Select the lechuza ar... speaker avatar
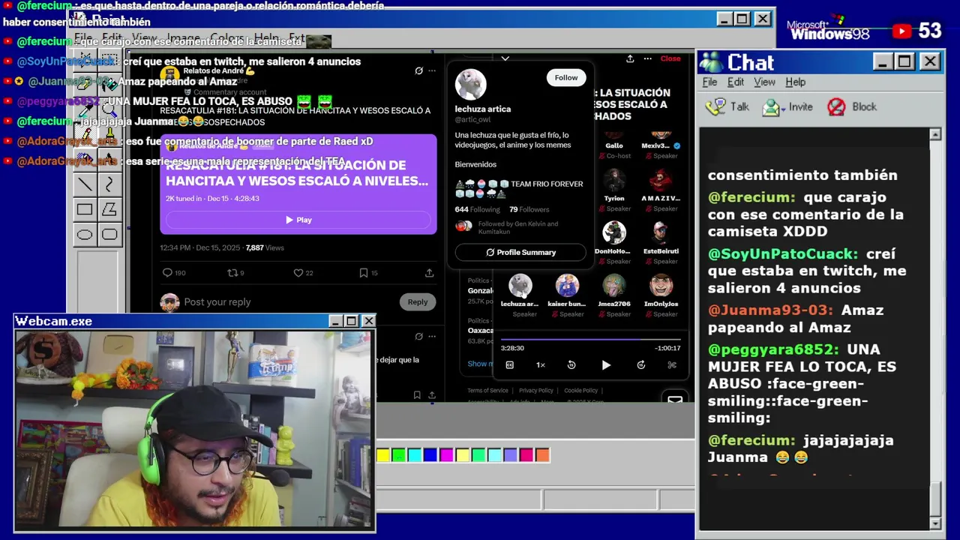Screen dimensions: 960x540 520,285
